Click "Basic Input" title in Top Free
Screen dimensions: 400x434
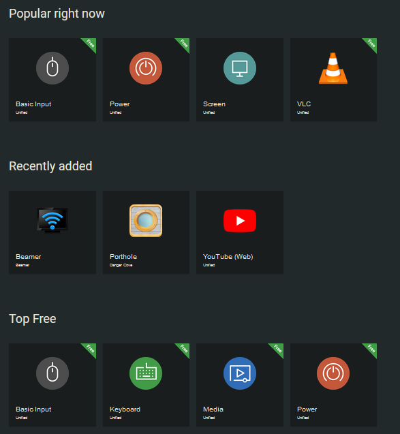coord(33,409)
